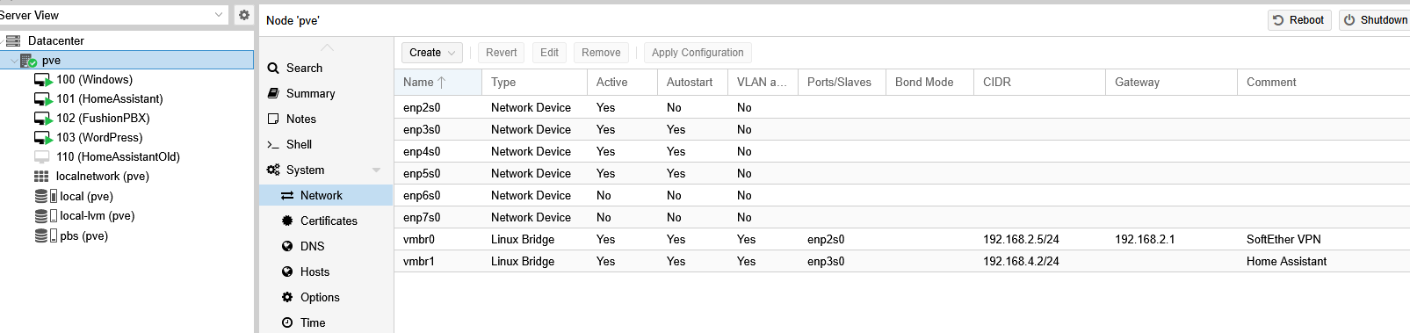Open the Create dropdown button

point(432,53)
